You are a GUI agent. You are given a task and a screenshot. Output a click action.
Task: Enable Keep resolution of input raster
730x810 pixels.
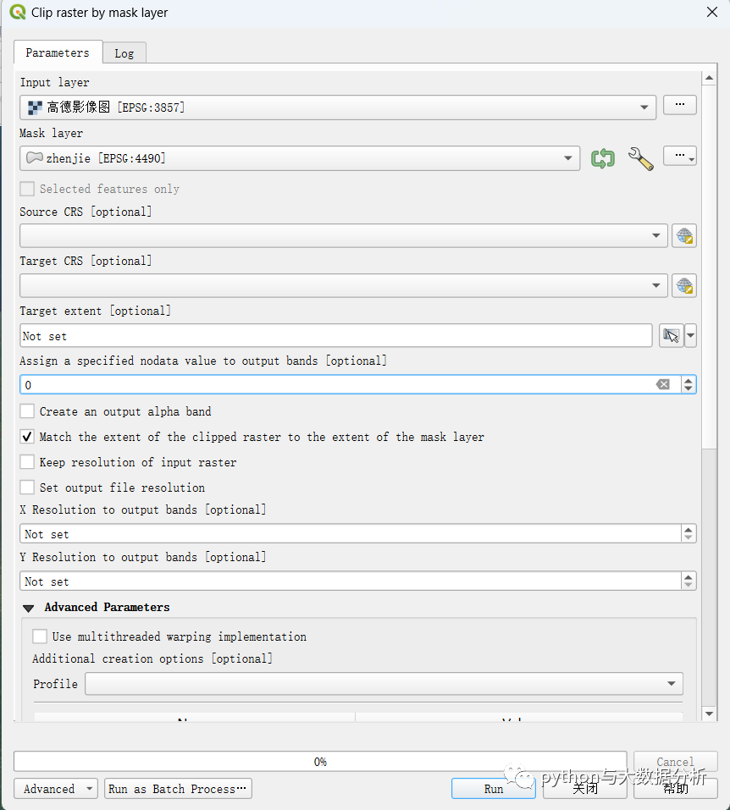pyautogui.click(x=28, y=462)
